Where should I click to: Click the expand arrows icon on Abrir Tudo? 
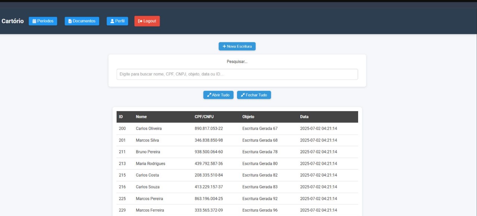tap(209, 95)
